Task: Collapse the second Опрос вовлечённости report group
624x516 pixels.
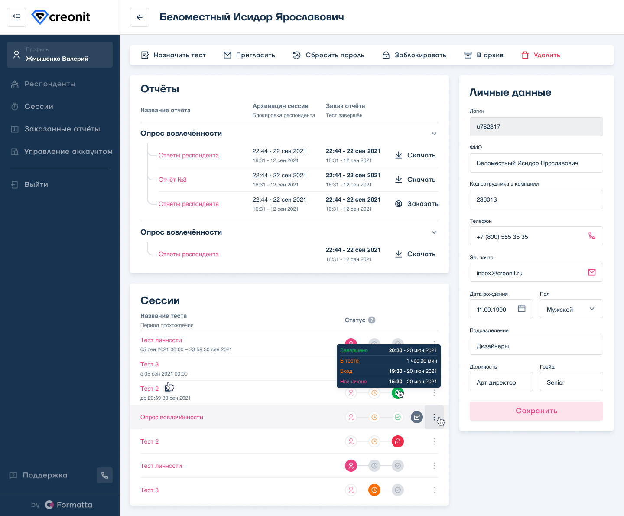Action: (x=434, y=232)
